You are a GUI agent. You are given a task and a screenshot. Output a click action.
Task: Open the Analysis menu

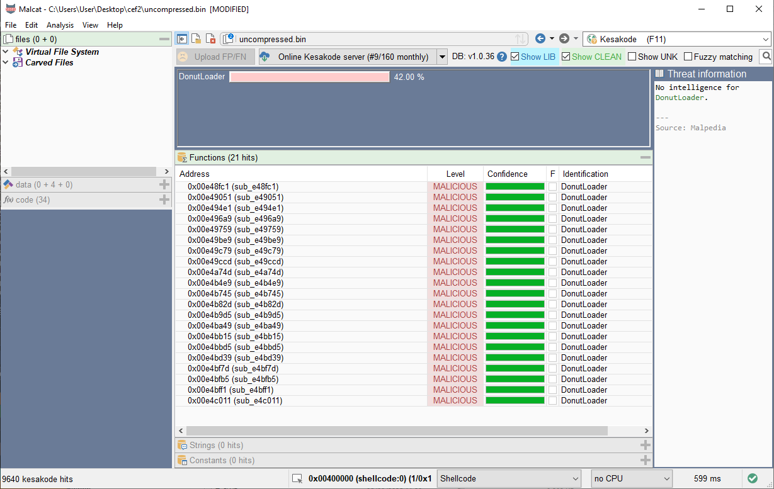[60, 25]
